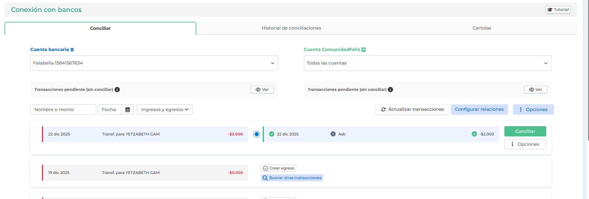Expand the Todas las cuentas dropdown
This screenshot has width=589, height=199.
(427, 63)
